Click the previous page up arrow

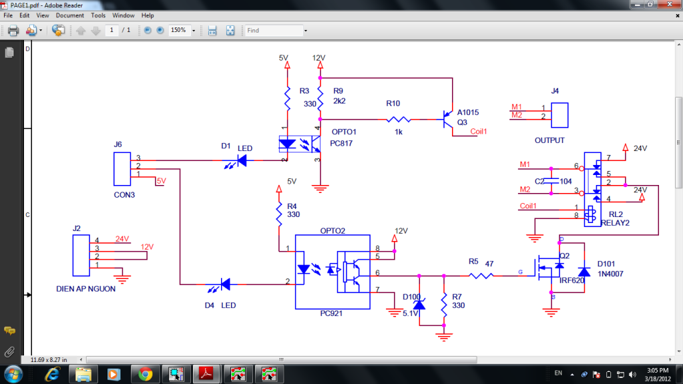[x=81, y=31]
